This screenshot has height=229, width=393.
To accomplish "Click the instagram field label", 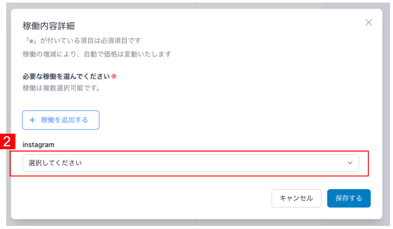I will pos(38,145).
